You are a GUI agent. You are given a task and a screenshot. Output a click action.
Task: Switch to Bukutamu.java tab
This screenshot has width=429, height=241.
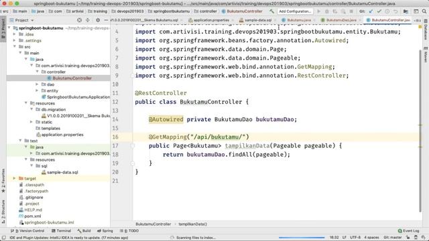click(298, 20)
